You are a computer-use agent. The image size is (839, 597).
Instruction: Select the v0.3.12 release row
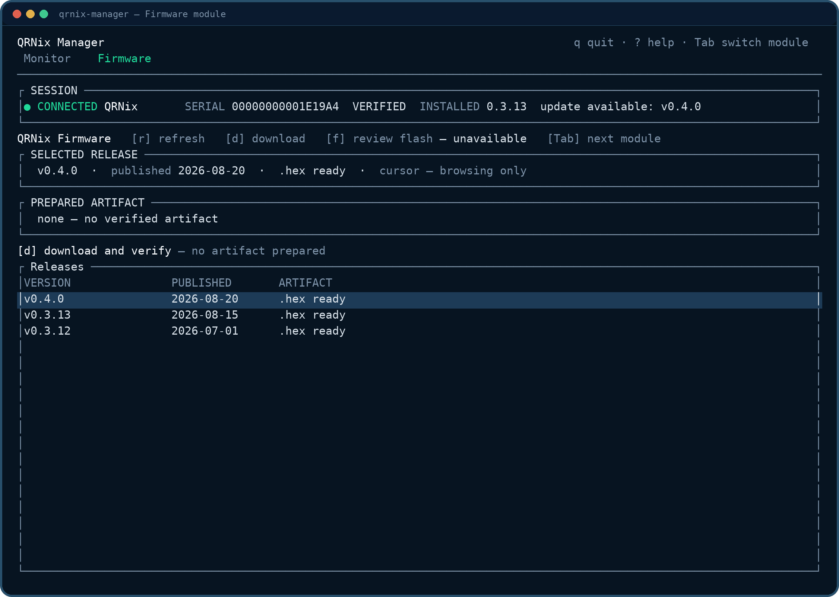coord(419,331)
